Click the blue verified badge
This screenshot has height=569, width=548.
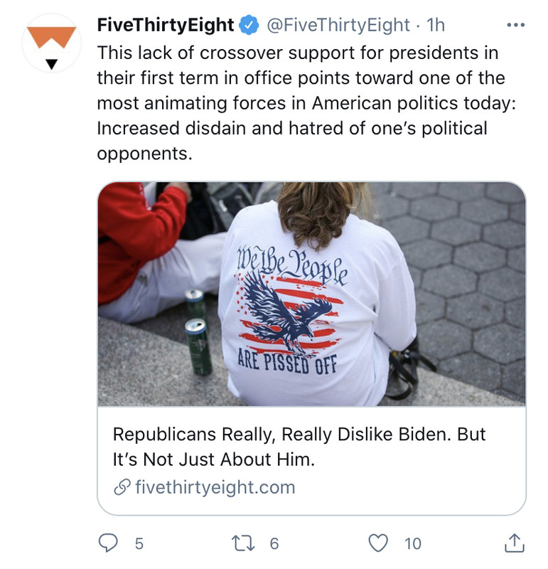pos(249,26)
